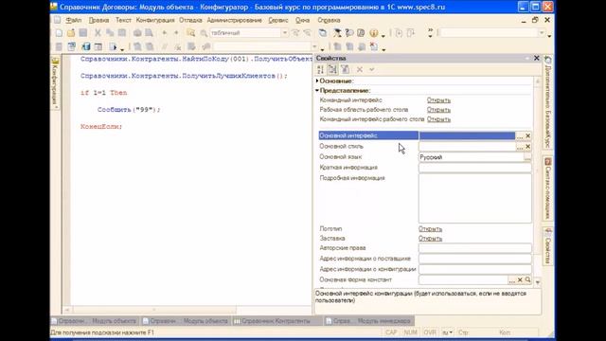Image resolution: width=606 pixels, height=341 pixels.
Task: Click the properties filter icon
Action: (345, 69)
